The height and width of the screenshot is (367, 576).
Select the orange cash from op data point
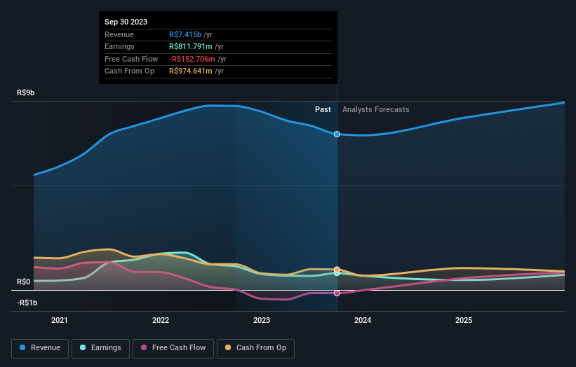(337, 270)
